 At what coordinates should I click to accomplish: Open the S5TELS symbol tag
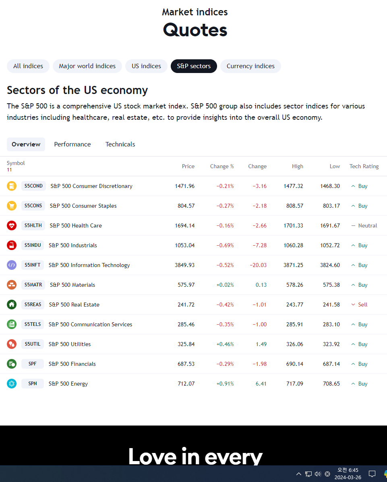coord(33,324)
